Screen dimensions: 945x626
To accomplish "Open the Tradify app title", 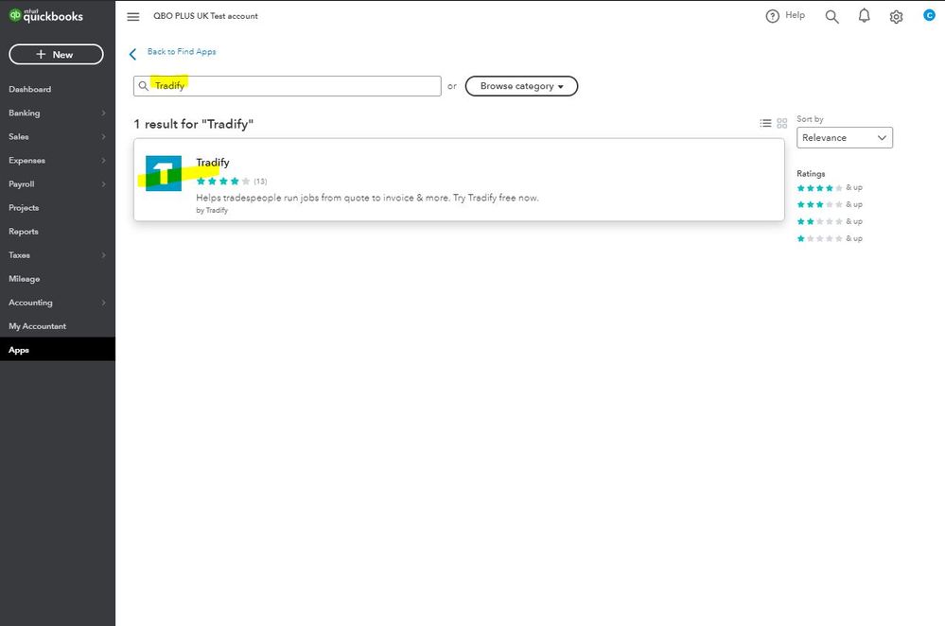I will tap(213, 163).
